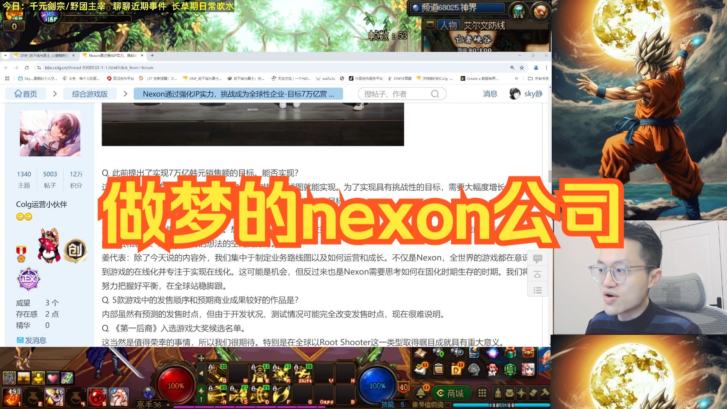Open a new browser tab
727x409 pixels.
point(152,55)
